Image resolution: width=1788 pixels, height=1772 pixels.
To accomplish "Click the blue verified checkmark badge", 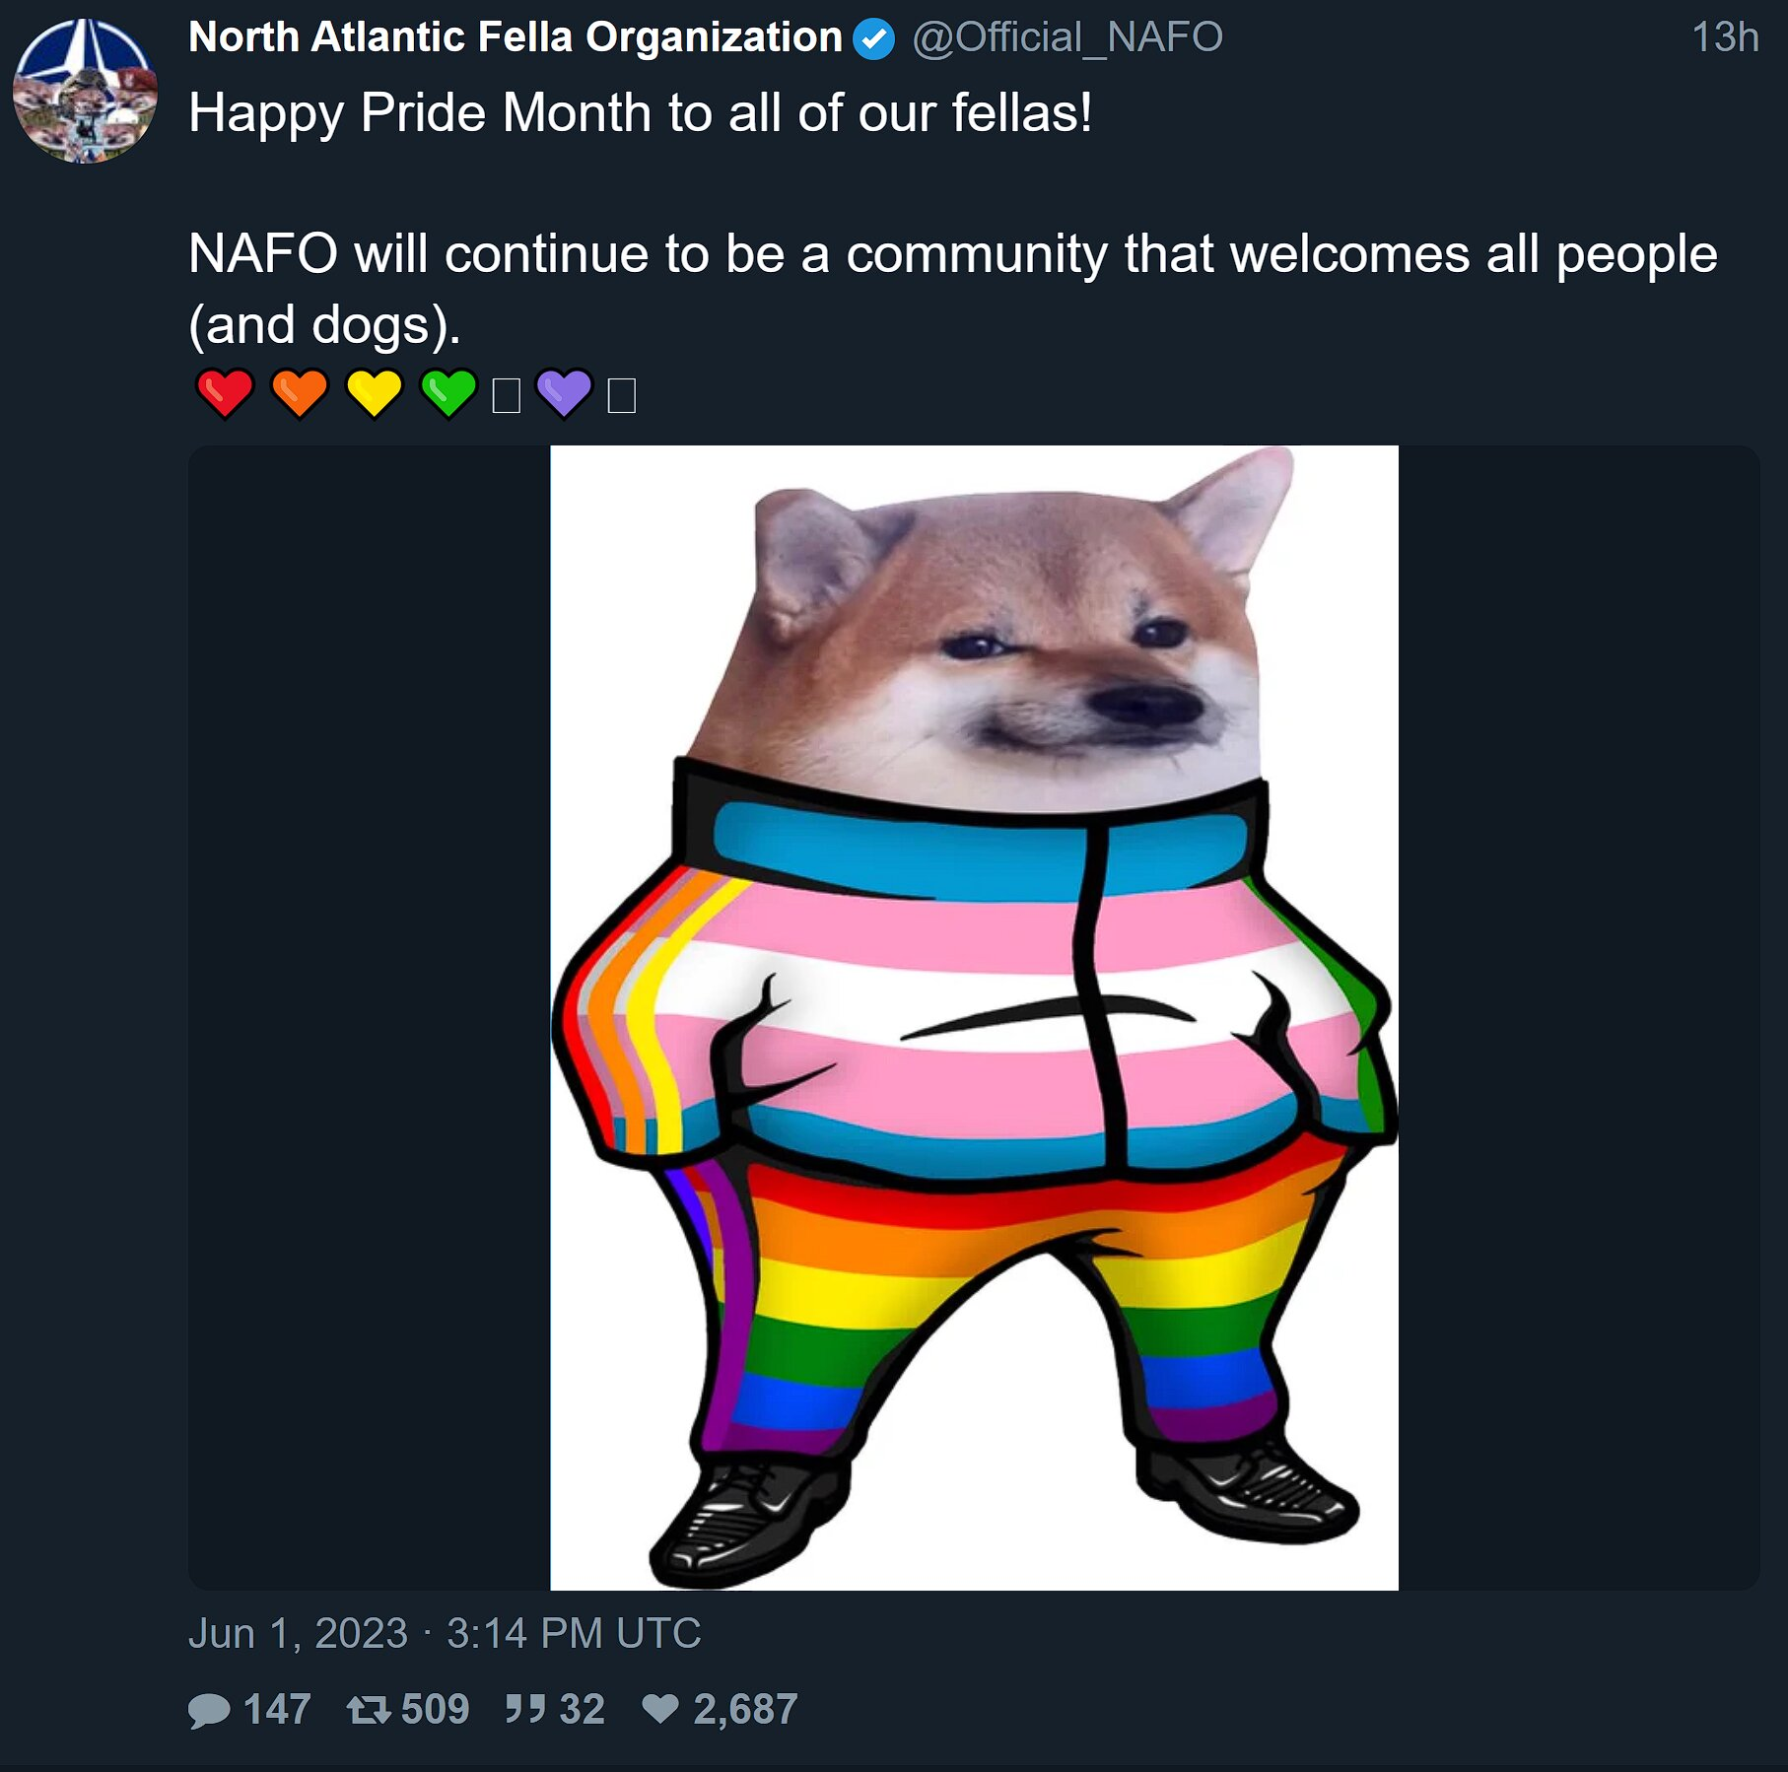I will pos(873,39).
